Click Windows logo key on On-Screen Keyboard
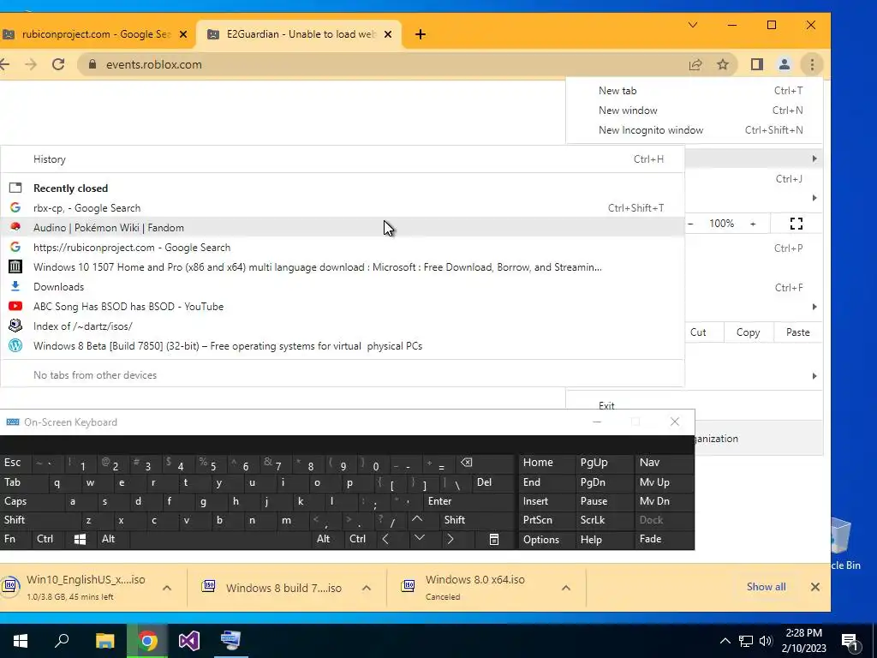 click(80, 540)
